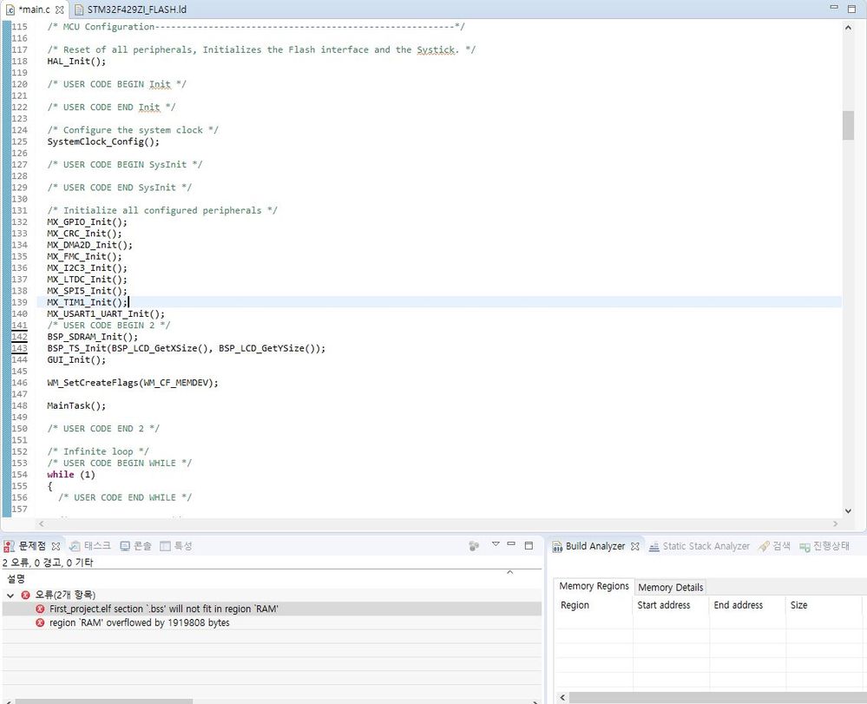Click the MX_LTDC_Init(); line
This screenshot has height=704, width=867.
tap(87, 280)
